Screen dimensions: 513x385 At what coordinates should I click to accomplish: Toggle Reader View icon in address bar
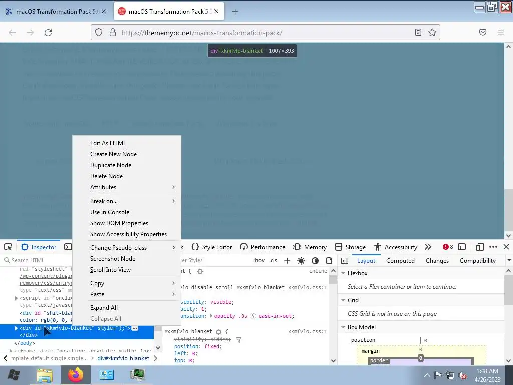point(418,32)
